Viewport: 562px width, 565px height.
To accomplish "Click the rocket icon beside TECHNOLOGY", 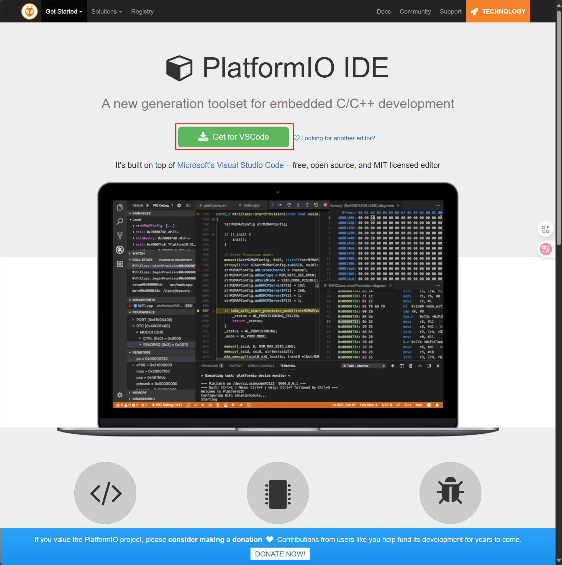I will [474, 12].
